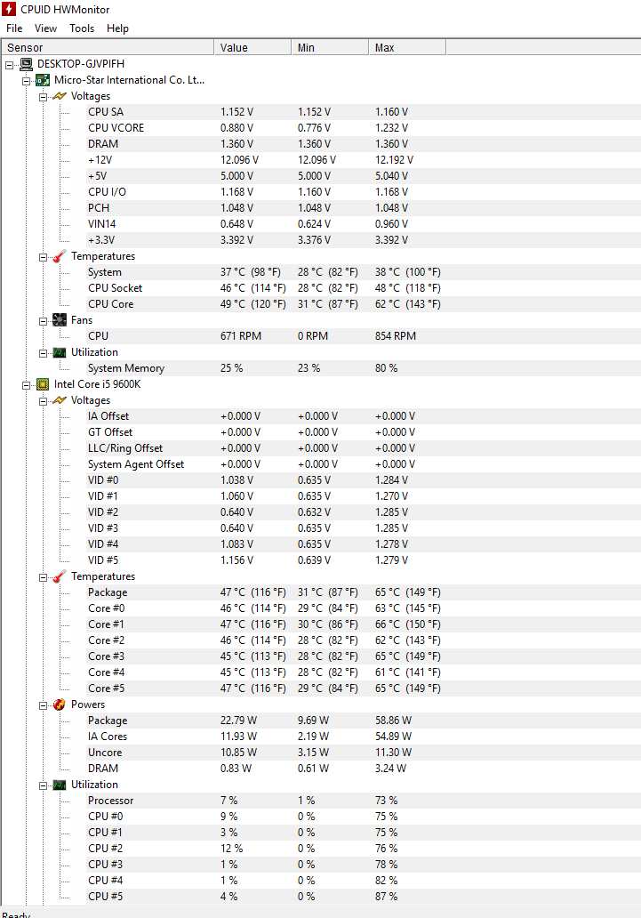Collapse the DESKTOP-GJVPIFH root node
Screen dimensions: 641x918
click(x=10, y=65)
